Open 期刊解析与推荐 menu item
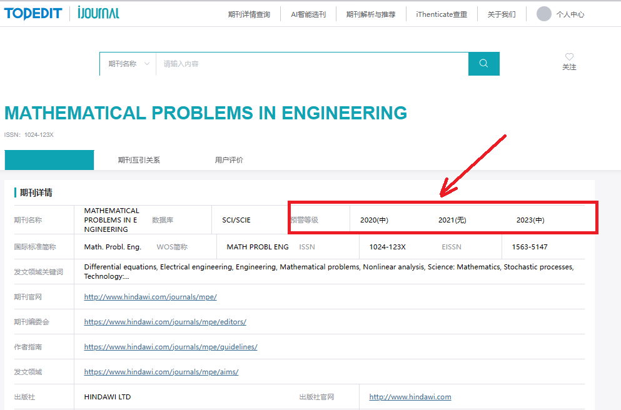The width and height of the screenshot is (621, 410). coord(371,14)
